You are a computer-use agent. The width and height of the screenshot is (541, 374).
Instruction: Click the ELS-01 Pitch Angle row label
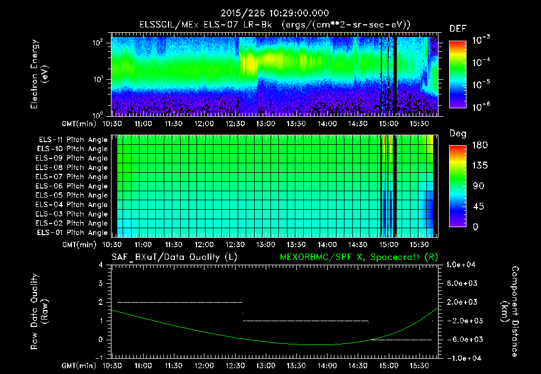tap(72, 232)
